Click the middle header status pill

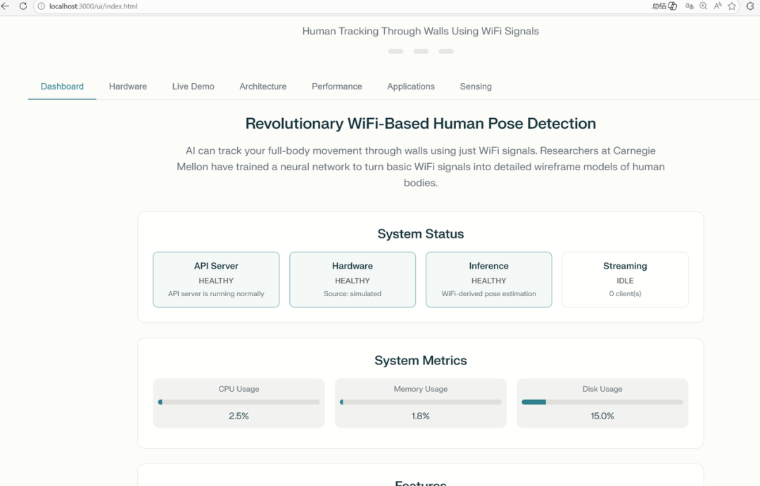pos(421,51)
